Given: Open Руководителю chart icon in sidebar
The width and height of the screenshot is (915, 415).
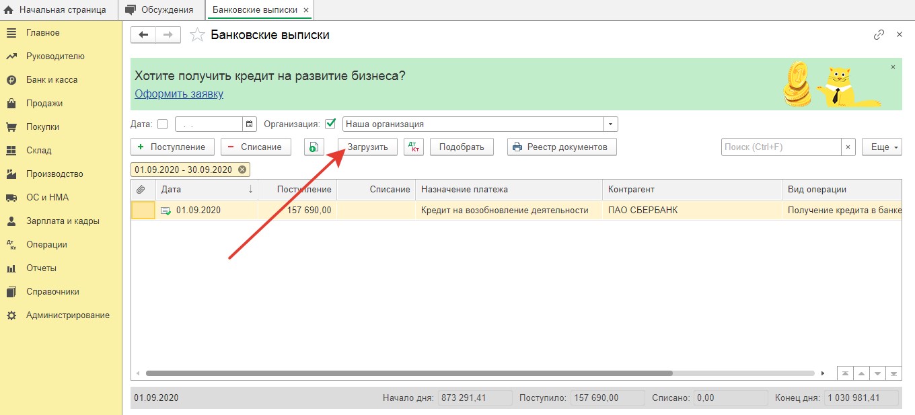Looking at the screenshot, I should 11,56.
